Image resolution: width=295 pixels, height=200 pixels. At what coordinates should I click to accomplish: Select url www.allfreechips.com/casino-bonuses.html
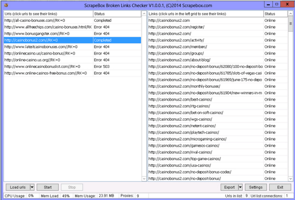[x=48, y=27]
